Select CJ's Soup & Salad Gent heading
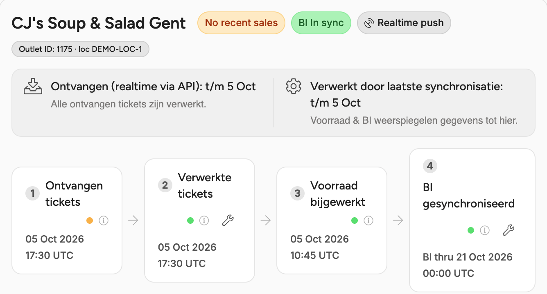Screen dimensions: 547x294 point(99,23)
